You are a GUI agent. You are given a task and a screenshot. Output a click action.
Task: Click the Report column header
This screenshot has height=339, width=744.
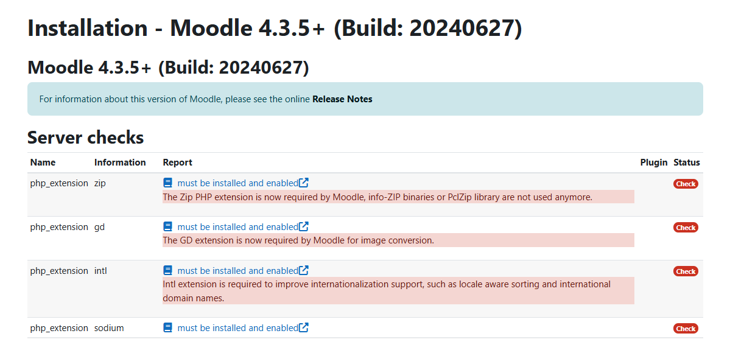point(178,163)
